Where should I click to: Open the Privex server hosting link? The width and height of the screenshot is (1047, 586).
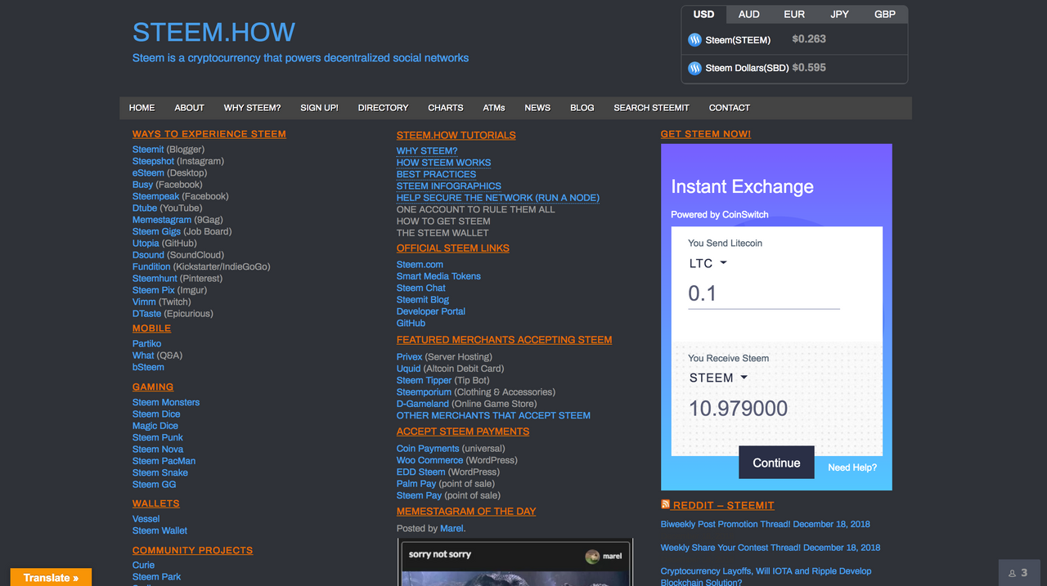410,357
